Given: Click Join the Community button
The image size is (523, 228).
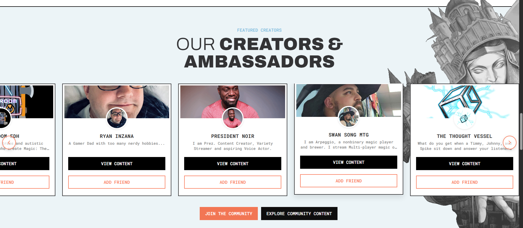Looking at the screenshot, I should [x=229, y=214].
